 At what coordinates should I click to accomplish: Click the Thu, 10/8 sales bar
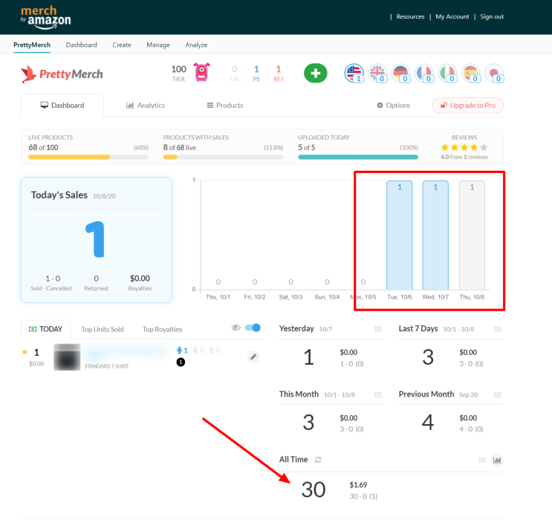coord(472,235)
